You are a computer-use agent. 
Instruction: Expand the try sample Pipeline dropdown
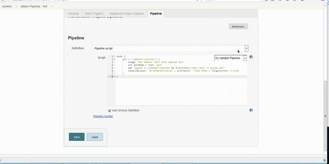pyautogui.click(x=245, y=58)
